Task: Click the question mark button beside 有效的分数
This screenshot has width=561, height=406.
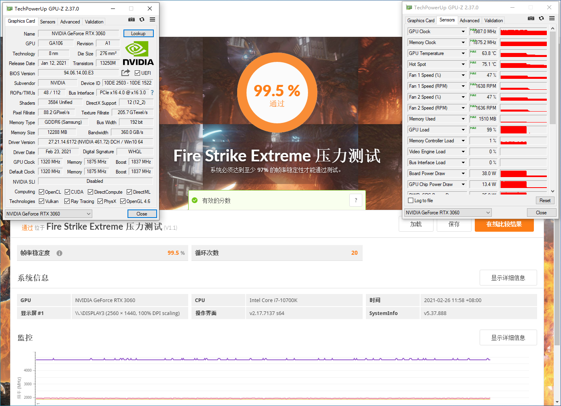Action: click(356, 200)
